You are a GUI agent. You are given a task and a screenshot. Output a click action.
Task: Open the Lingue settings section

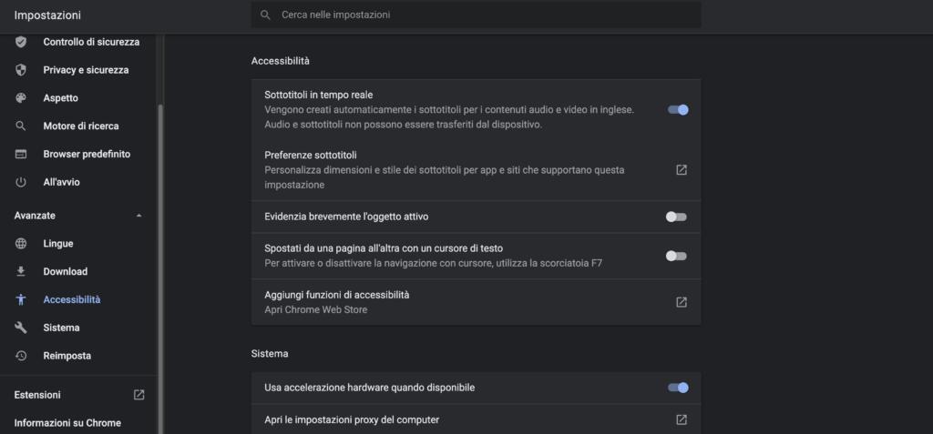58,244
